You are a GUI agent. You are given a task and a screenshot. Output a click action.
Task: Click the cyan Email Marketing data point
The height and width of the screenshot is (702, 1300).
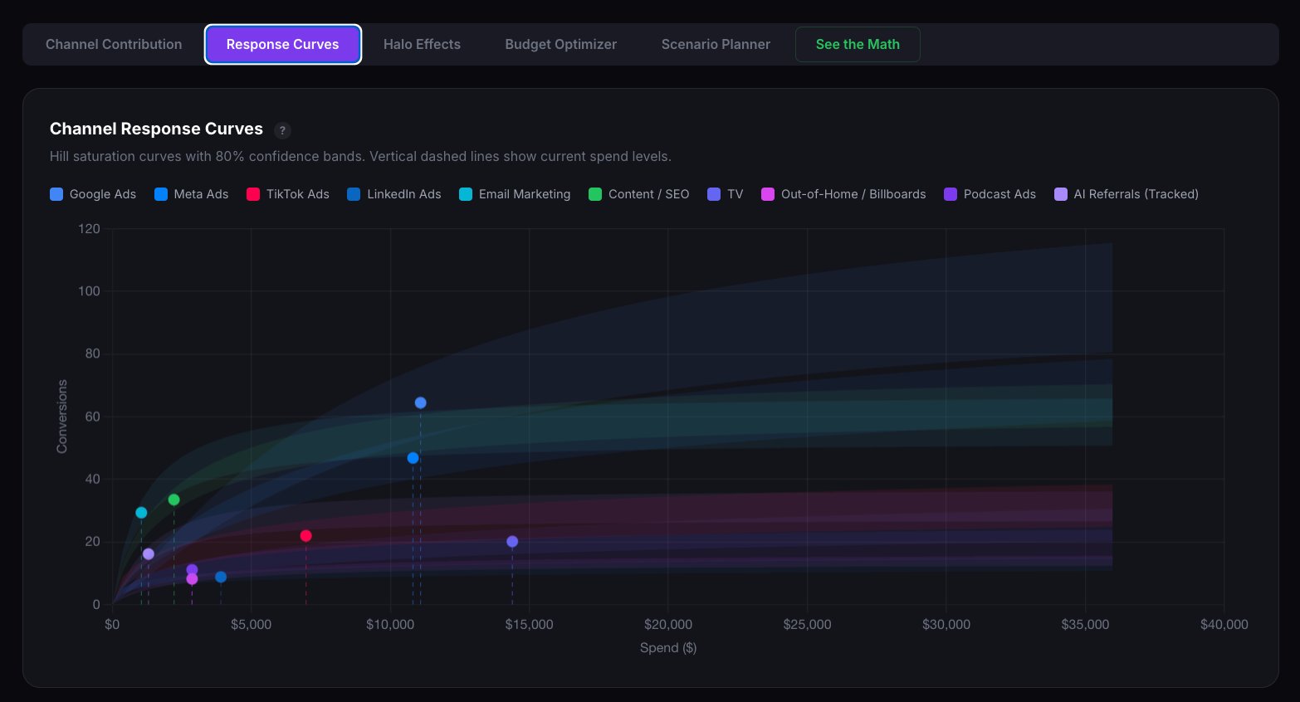[x=141, y=513]
